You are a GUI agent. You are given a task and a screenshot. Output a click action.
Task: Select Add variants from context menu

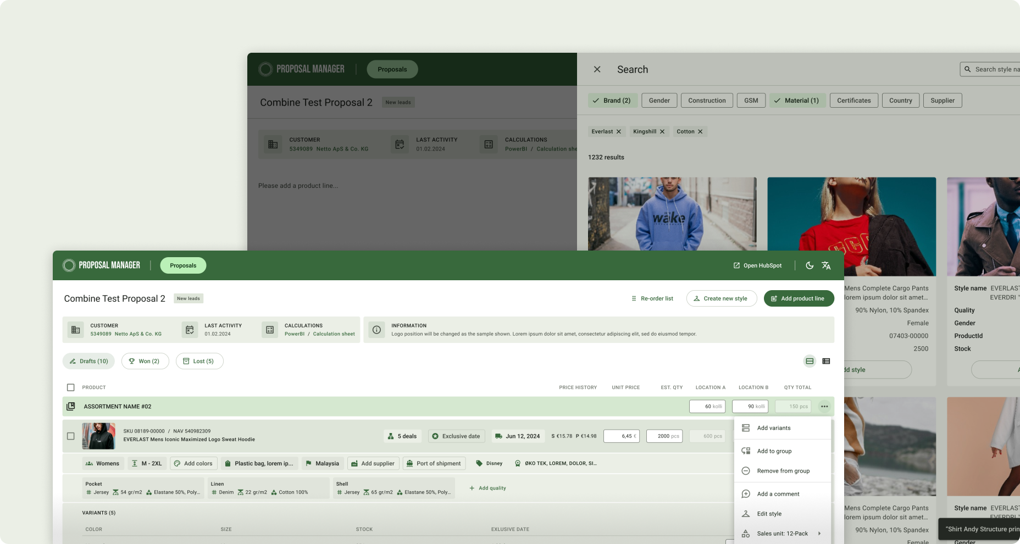click(782, 428)
